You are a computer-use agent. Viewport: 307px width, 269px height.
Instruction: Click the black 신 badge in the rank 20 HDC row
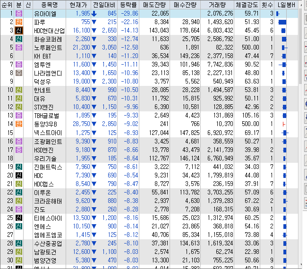click(x=19, y=175)
